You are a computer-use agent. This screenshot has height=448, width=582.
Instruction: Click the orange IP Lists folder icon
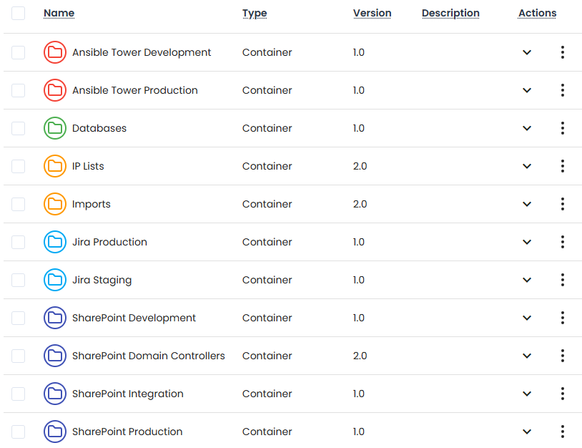coord(55,166)
